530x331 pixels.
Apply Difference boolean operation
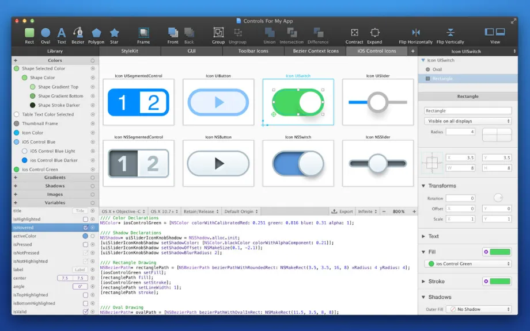tap(318, 36)
